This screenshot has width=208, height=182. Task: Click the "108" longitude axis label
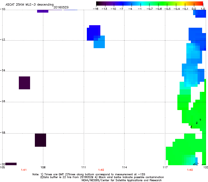point(43,167)
